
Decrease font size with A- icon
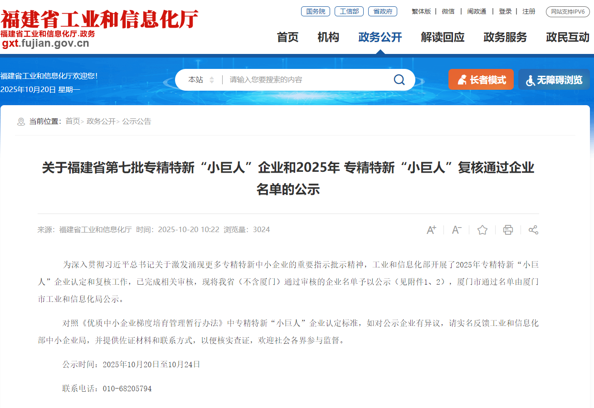pyautogui.click(x=457, y=230)
